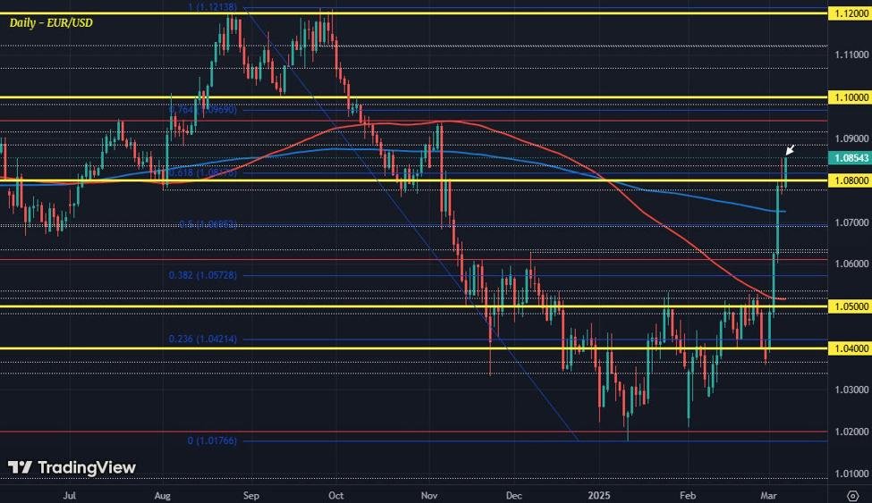Image resolution: width=872 pixels, height=503 pixels.
Task: Click the 1.02000 price axis label
Action: pos(846,432)
